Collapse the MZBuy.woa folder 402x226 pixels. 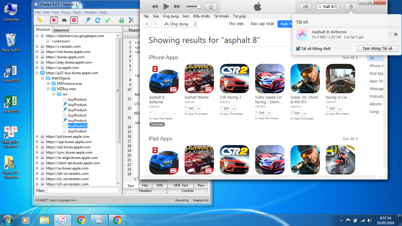click(48, 89)
